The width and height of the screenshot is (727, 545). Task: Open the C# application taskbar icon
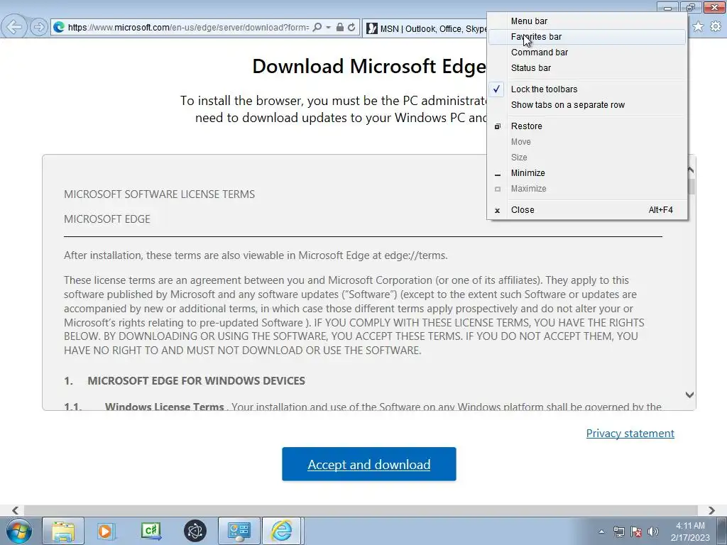pos(151,531)
